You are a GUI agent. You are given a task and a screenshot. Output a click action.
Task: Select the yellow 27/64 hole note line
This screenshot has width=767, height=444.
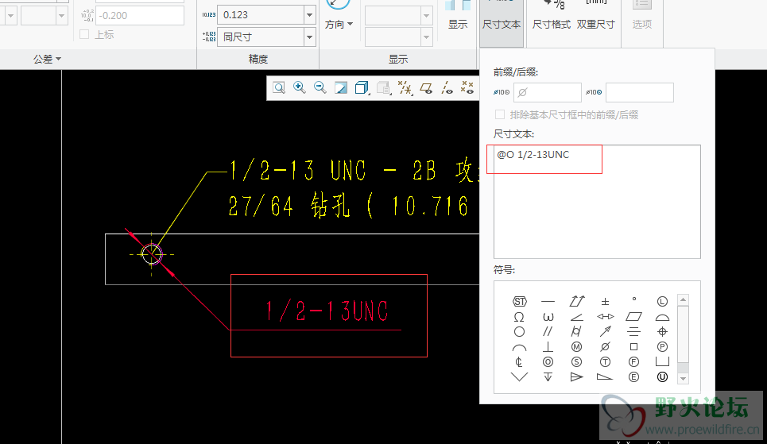348,207
